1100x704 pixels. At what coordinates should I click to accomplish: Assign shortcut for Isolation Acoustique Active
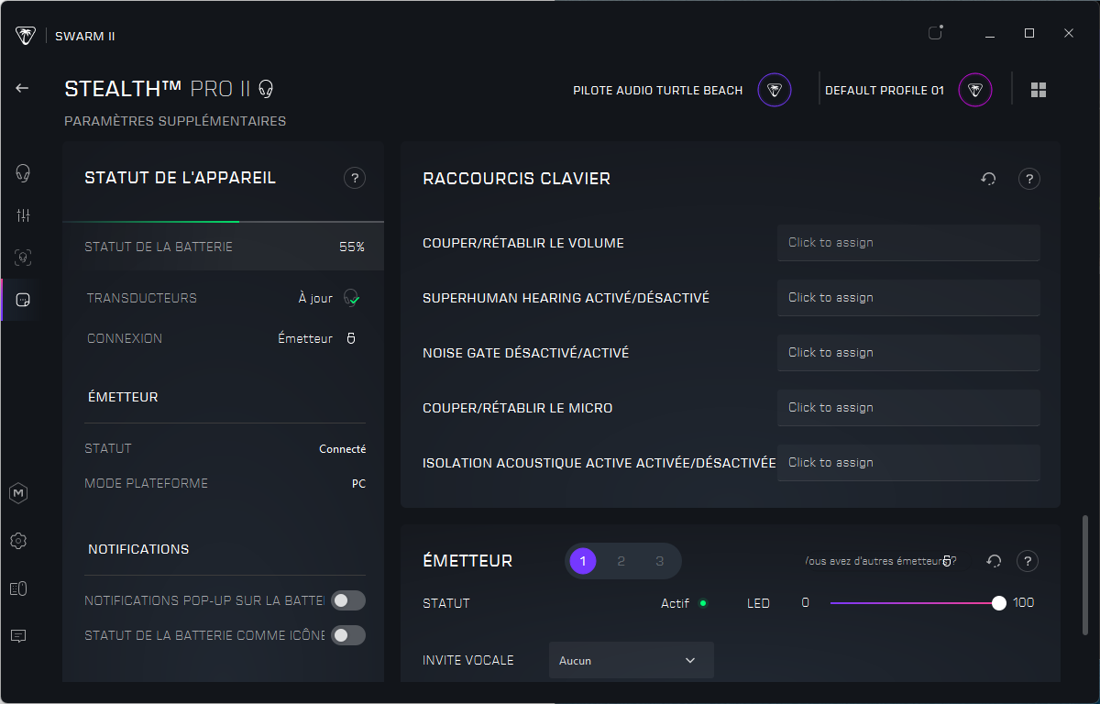point(908,463)
